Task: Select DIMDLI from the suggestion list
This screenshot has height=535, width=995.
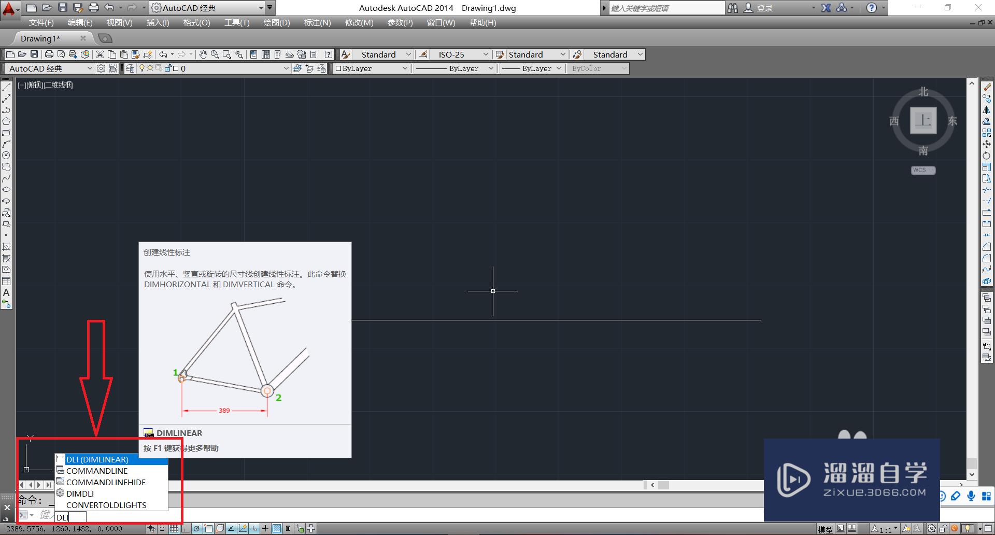Action: (x=111, y=494)
